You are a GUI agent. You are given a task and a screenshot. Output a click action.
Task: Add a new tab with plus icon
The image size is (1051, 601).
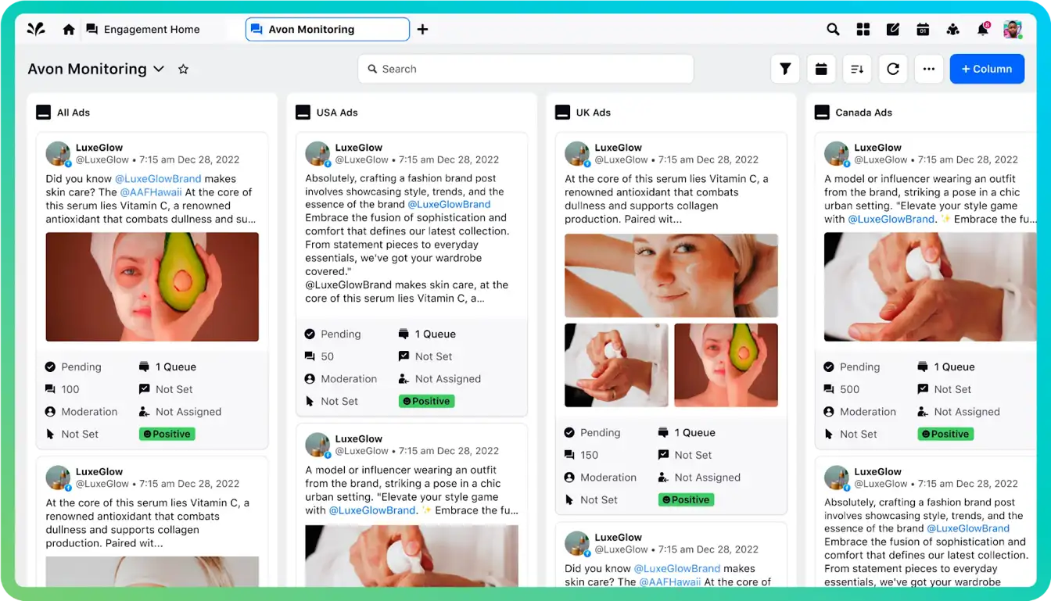tap(422, 30)
